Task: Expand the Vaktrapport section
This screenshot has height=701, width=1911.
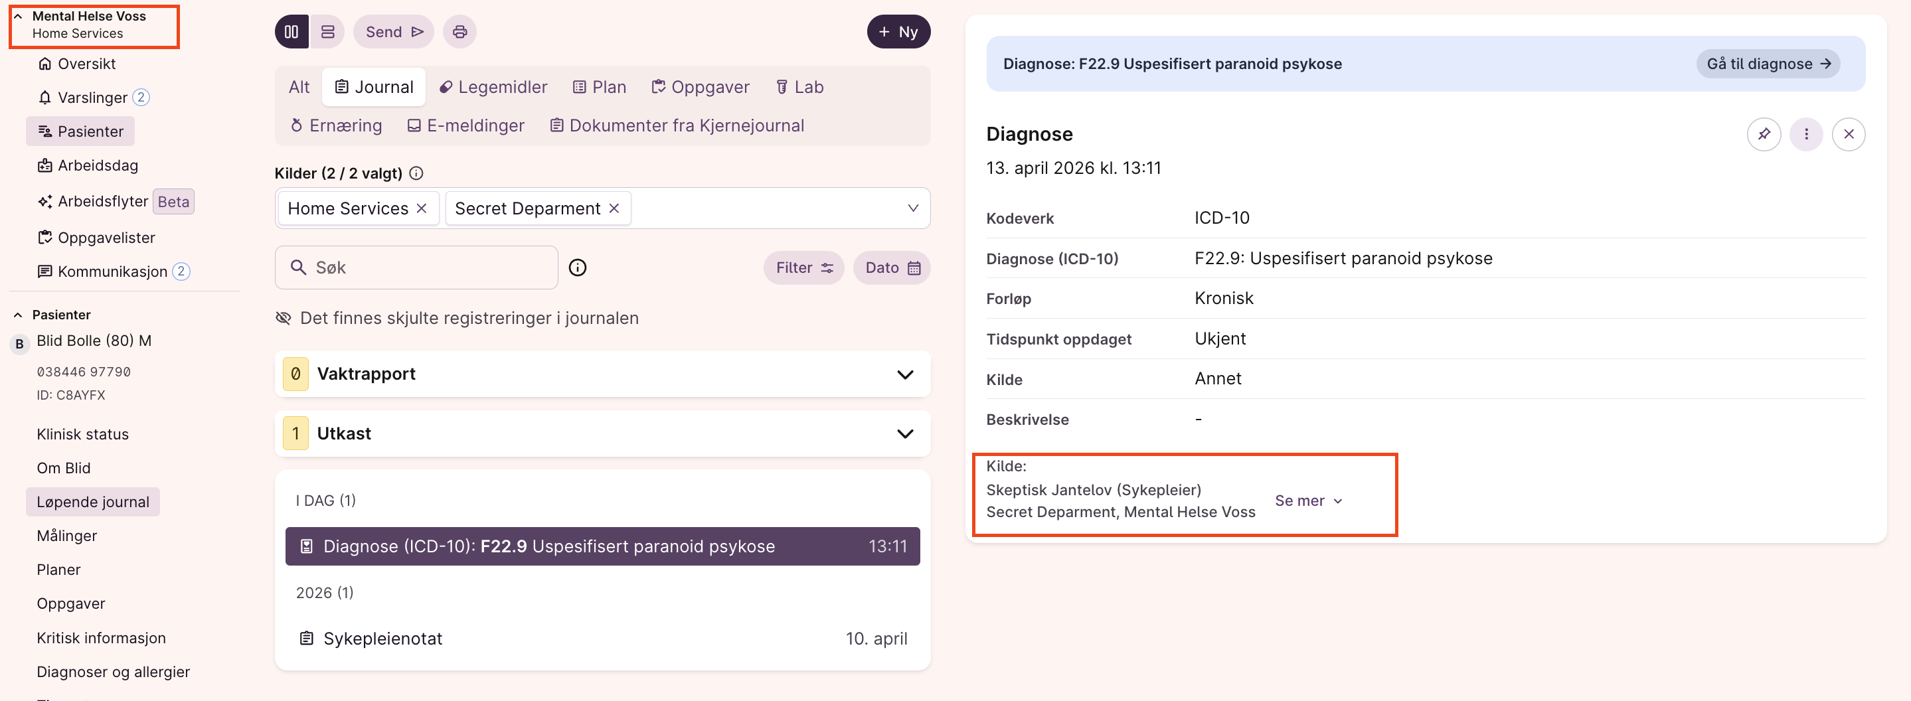Action: coord(904,374)
